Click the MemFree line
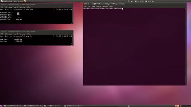Screen dimensions: 191x107 [11, 41]
